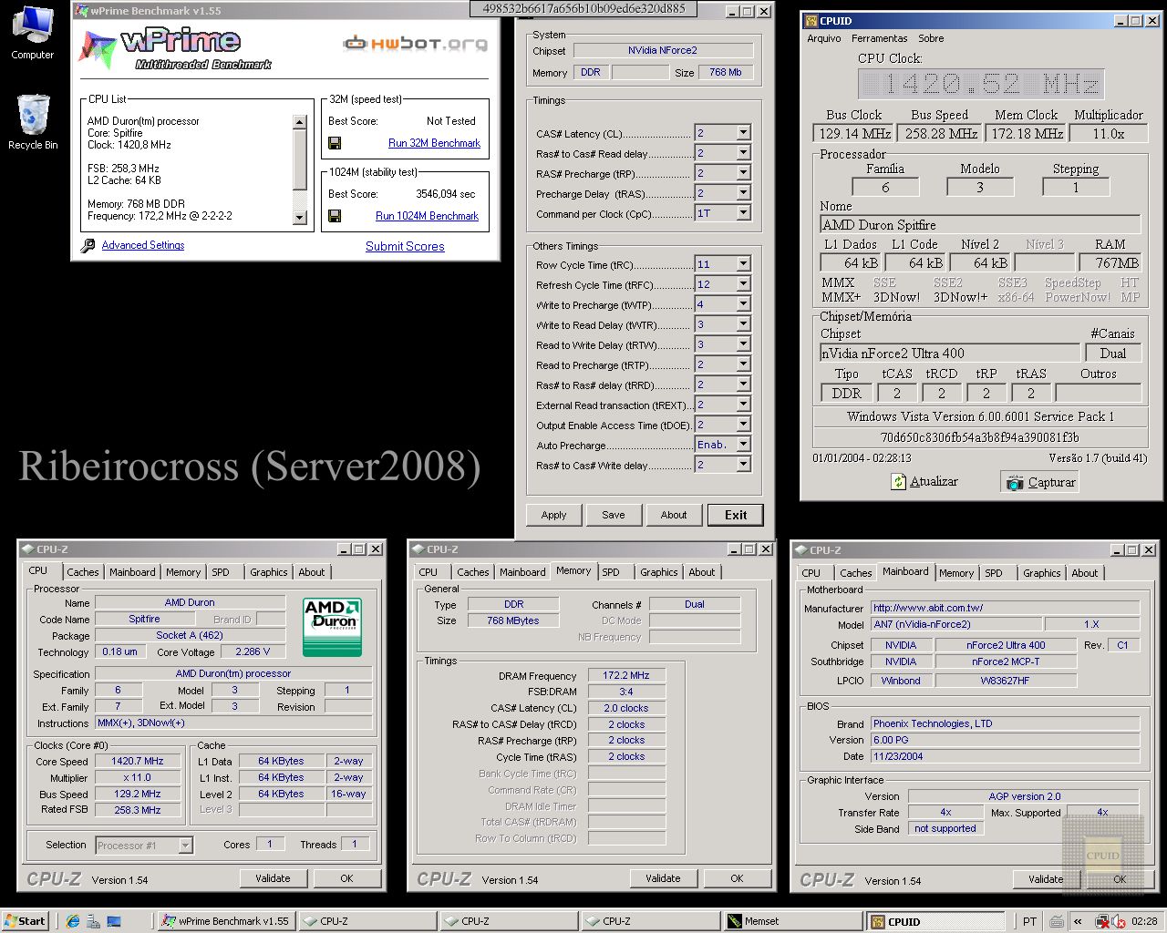Screen dimensions: 1167x933
Task: Open Command per Clock (CpC) dropdown
Action: tap(743, 213)
